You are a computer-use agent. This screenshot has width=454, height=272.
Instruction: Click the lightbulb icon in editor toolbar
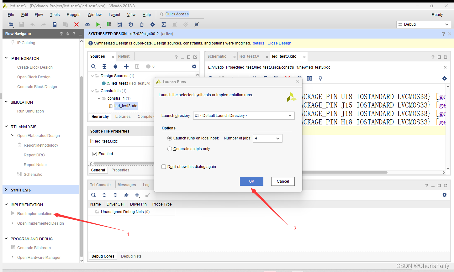point(320,78)
